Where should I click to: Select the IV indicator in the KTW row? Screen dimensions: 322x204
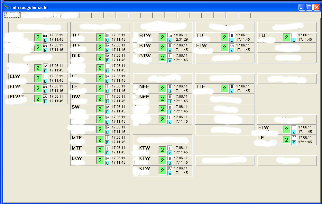[x=170, y=168]
